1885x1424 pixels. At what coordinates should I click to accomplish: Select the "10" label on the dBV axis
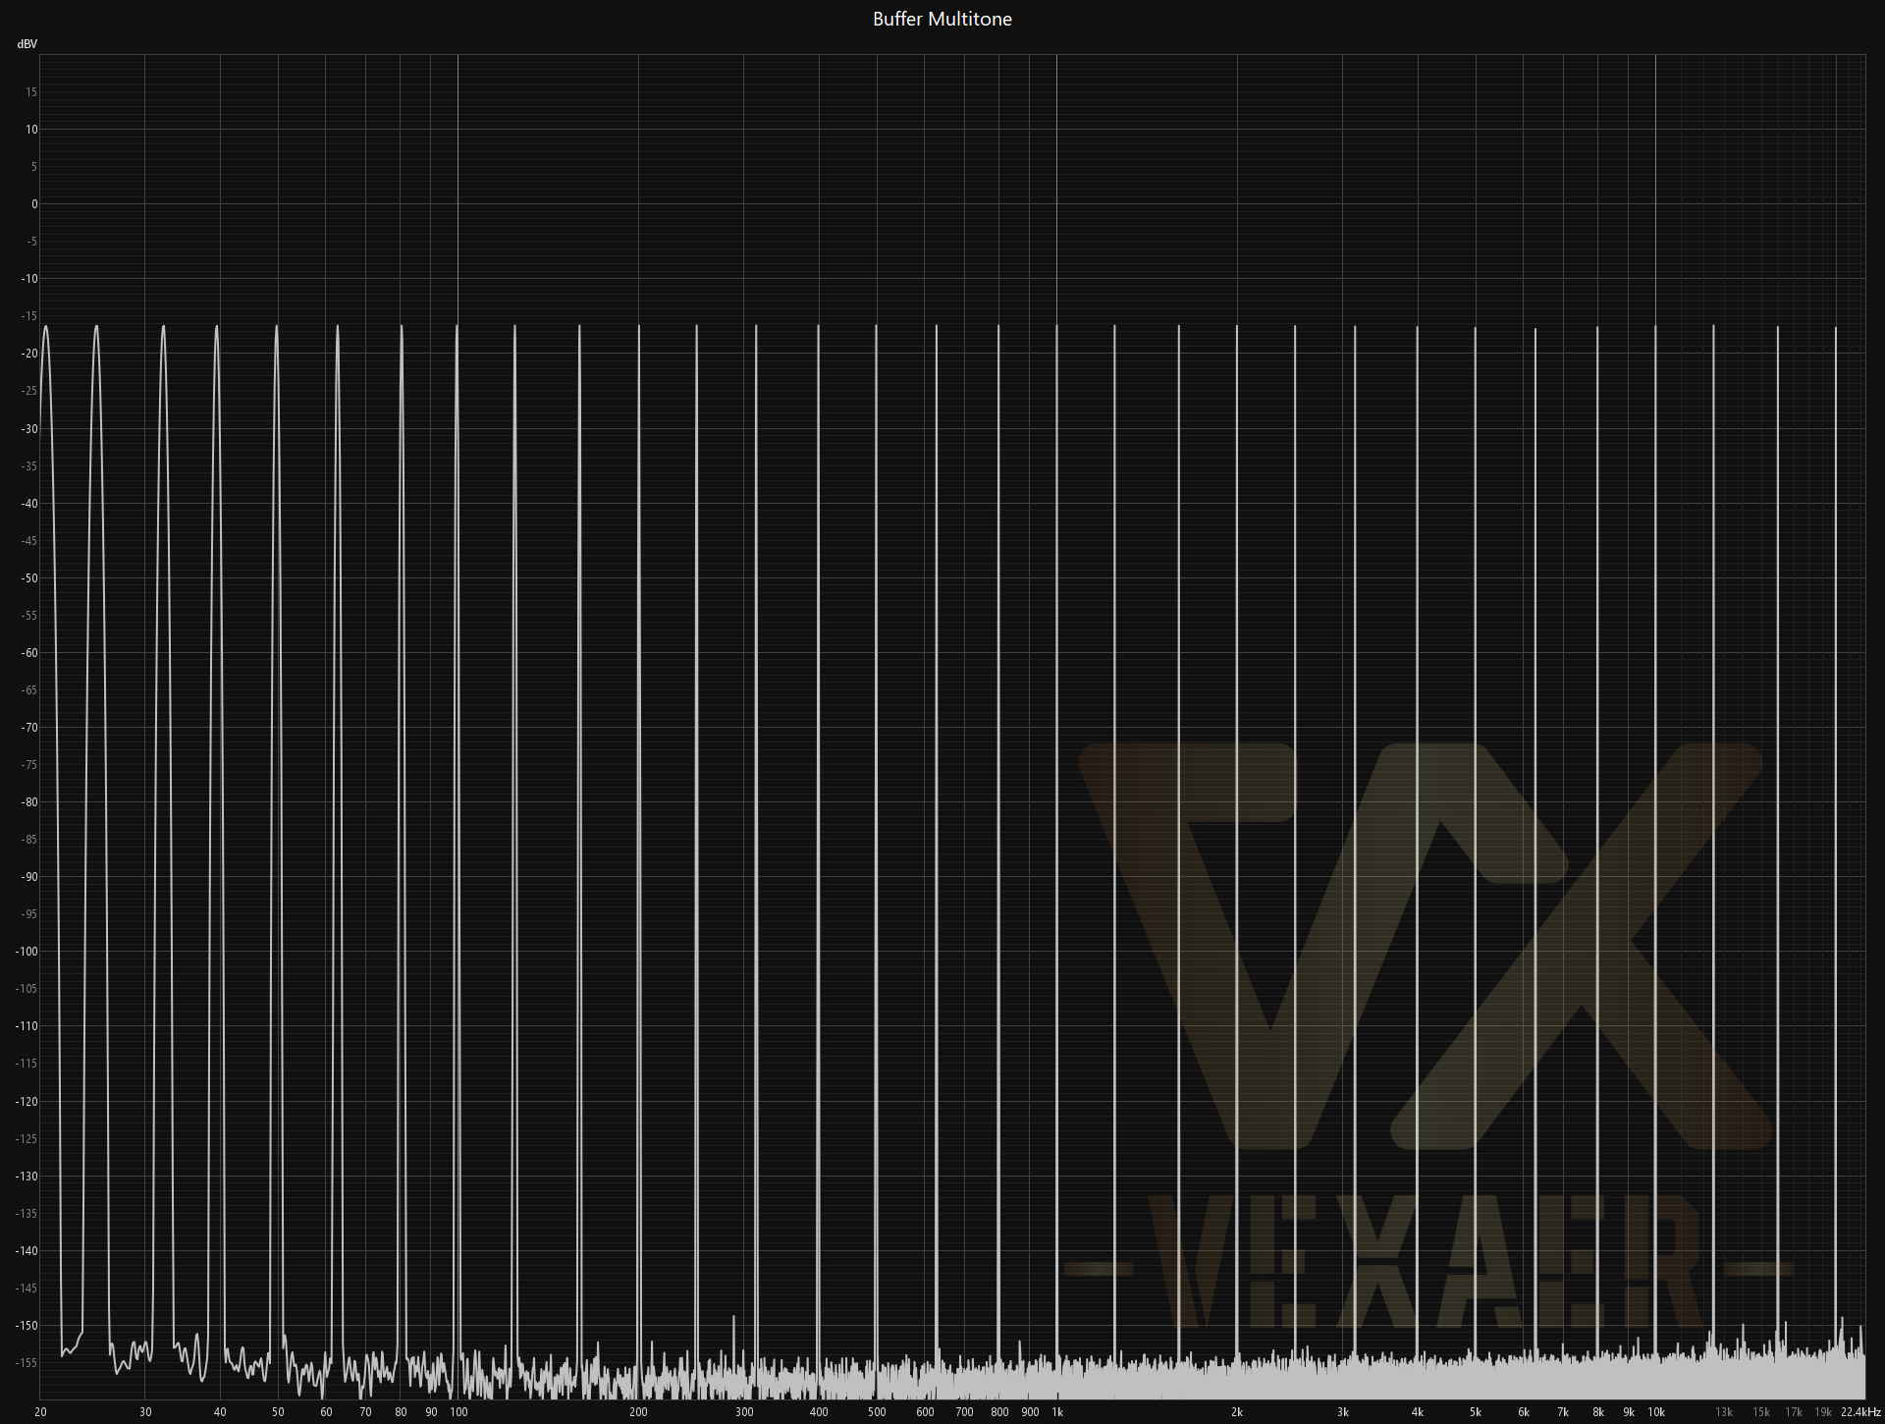point(31,130)
